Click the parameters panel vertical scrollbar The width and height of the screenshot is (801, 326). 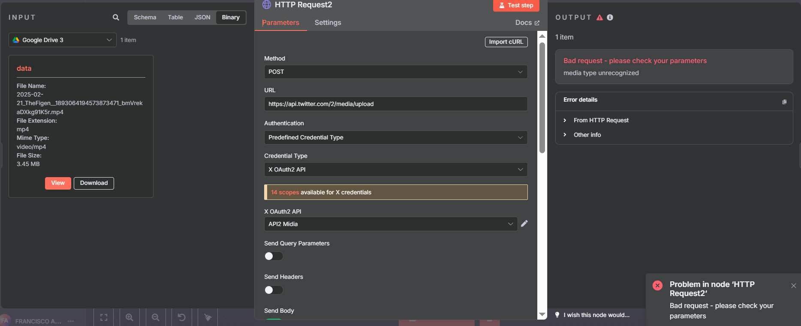click(542, 97)
